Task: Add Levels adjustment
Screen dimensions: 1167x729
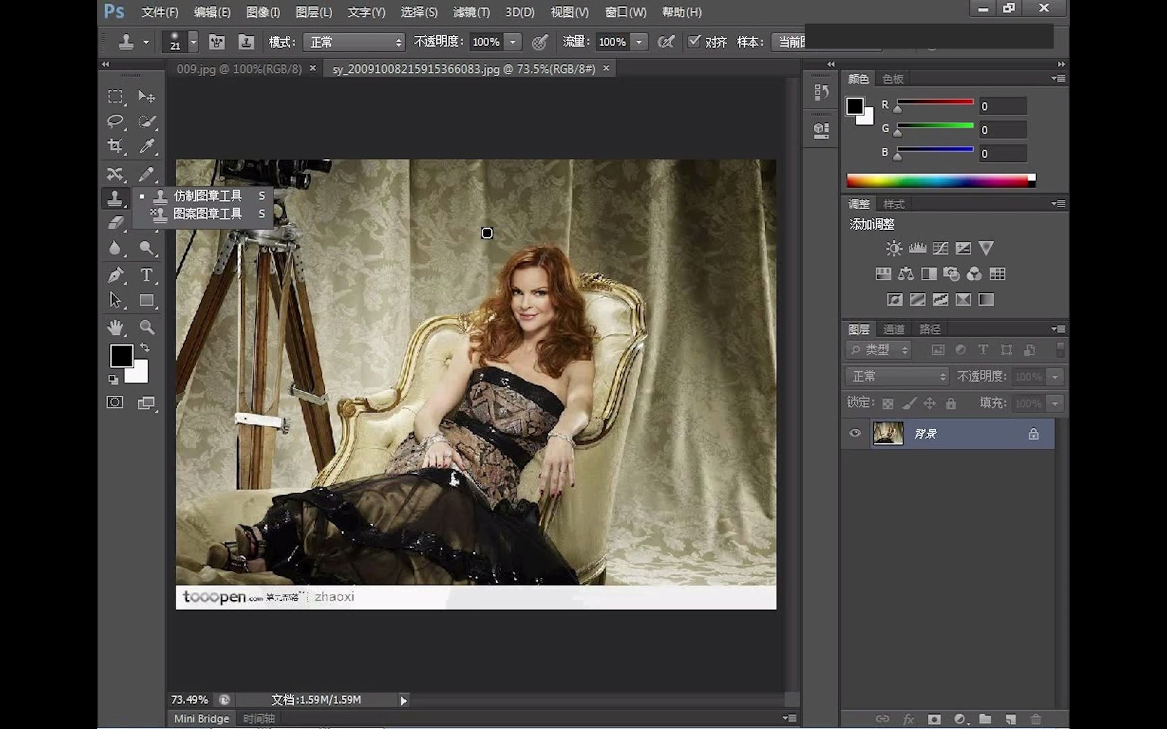Action: (x=917, y=248)
